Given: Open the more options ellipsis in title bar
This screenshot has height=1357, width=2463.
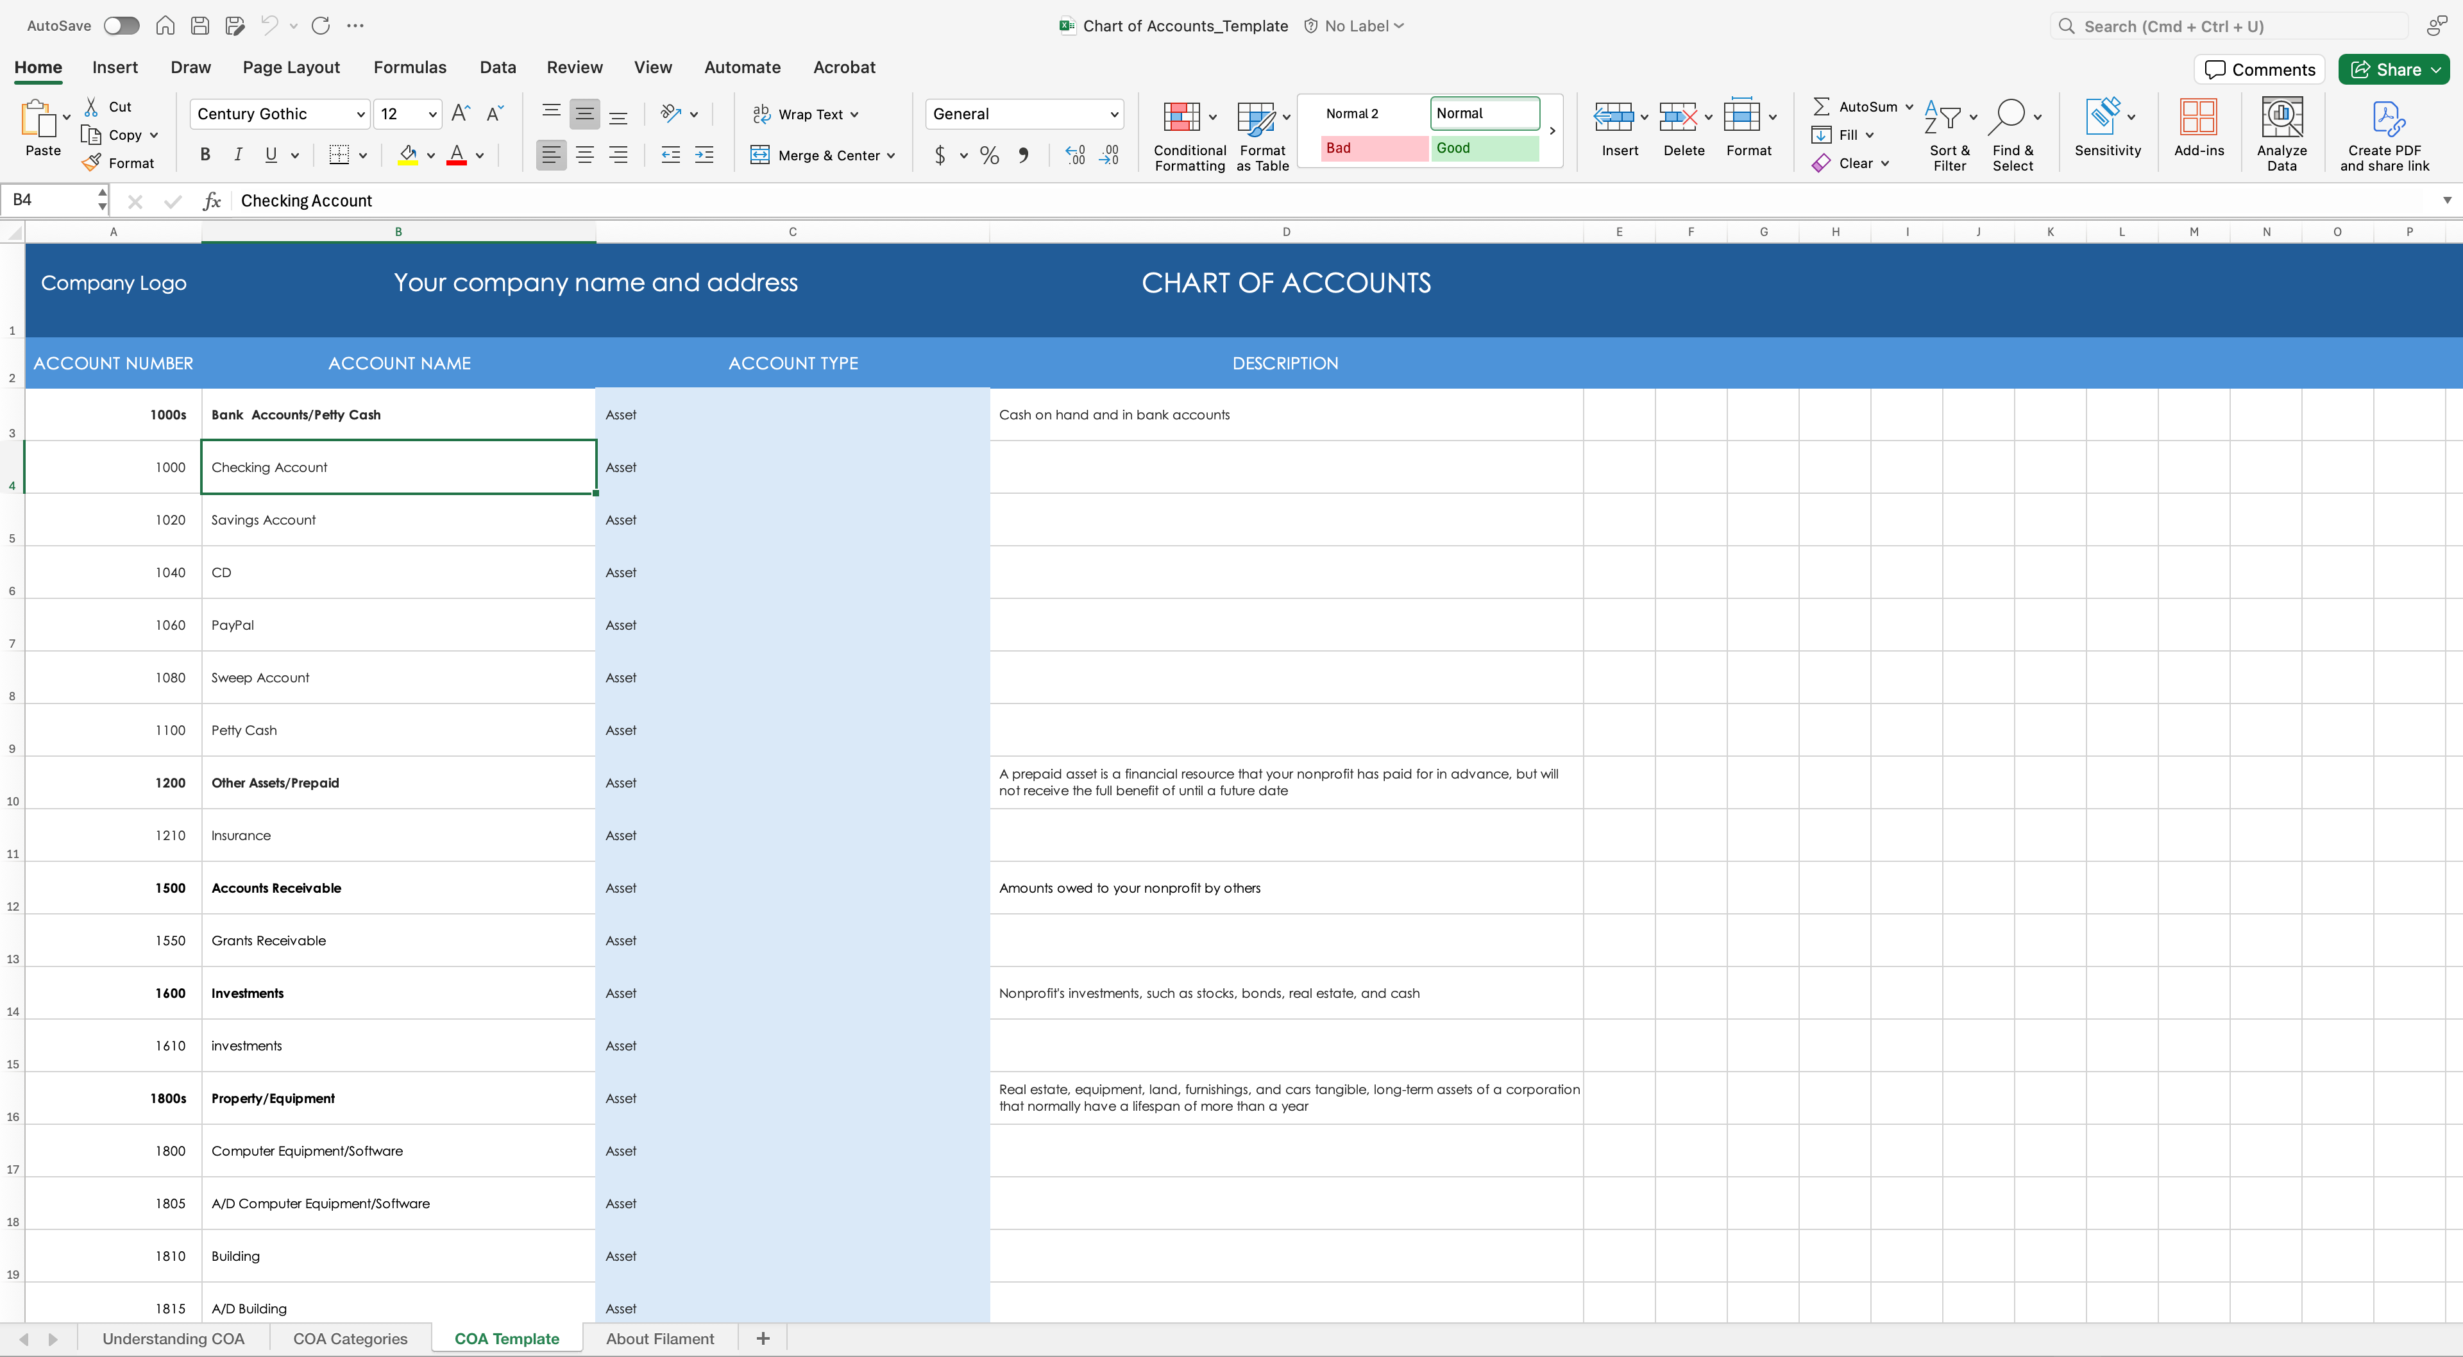Looking at the screenshot, I should [356, 26].
